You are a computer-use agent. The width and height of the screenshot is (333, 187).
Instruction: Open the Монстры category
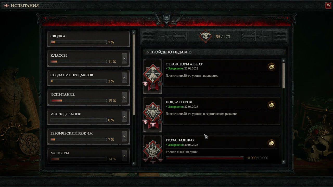(x=88, y=156)
